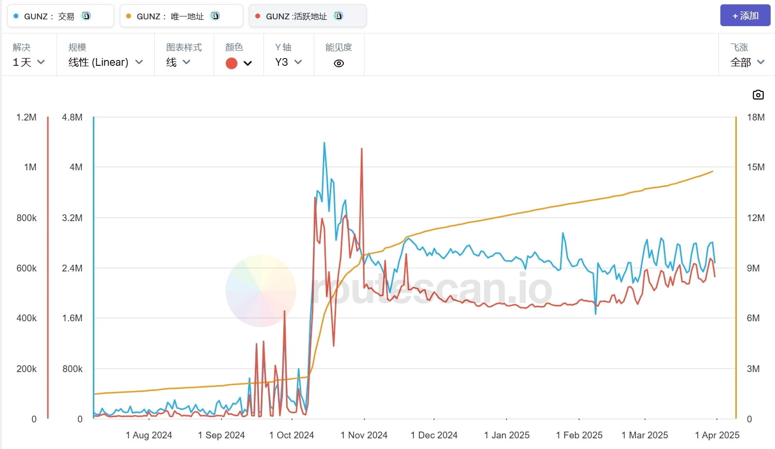Viewport: 775px width, 449px height.
Task: Open the 解决 resolution dropdown showing 1天
Action: point(29,62)
